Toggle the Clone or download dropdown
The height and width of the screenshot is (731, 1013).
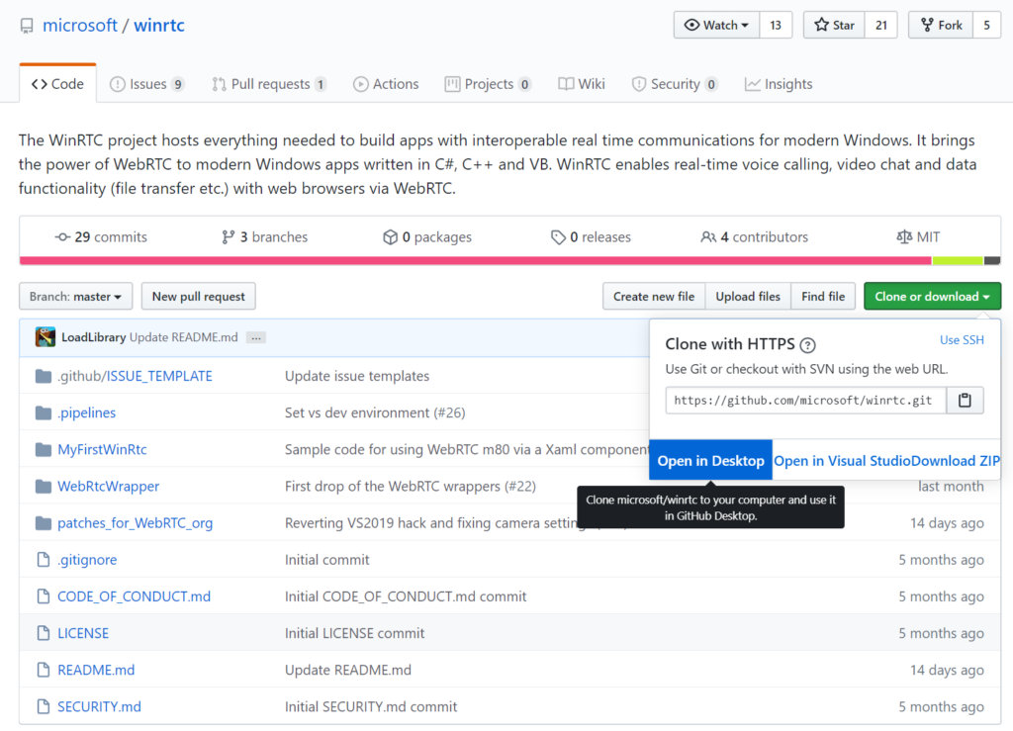(932, 297)
